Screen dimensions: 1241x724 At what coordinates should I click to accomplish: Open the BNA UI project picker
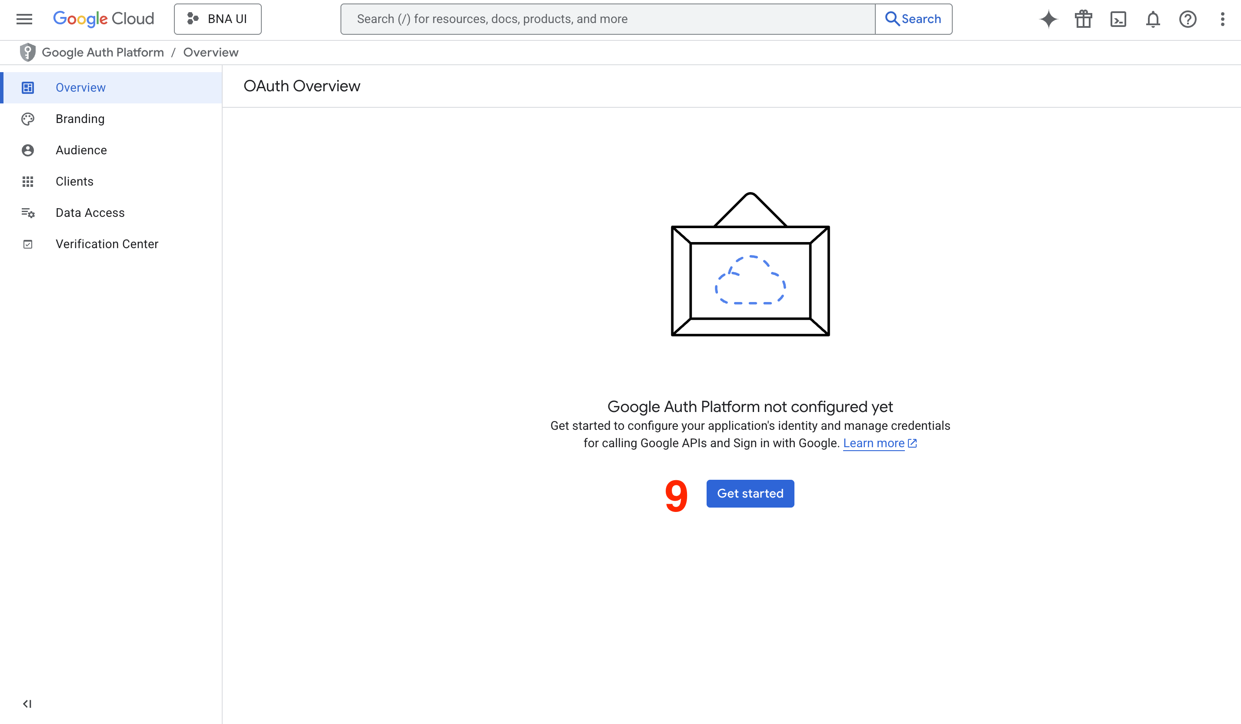point(218,19)
